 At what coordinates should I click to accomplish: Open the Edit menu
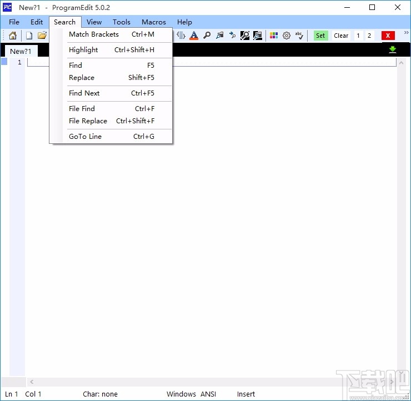37,22
